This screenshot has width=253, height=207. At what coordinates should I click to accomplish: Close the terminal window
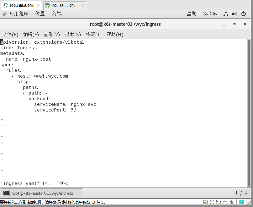point(245,24)
